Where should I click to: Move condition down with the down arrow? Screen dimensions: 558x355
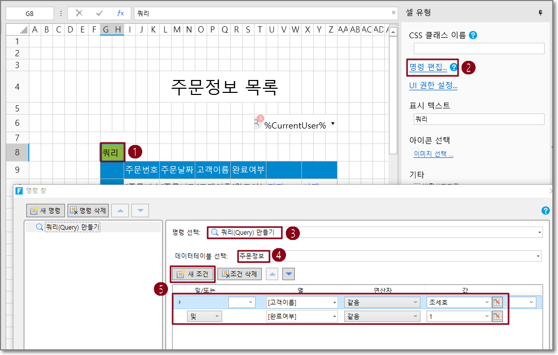[x=289, y=273]
